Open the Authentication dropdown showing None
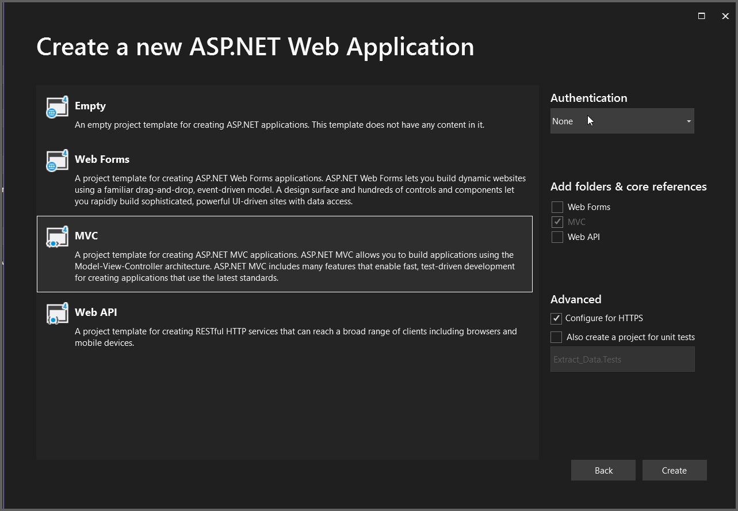The height and width of the screenshot is (511, 738). [622, 121]
